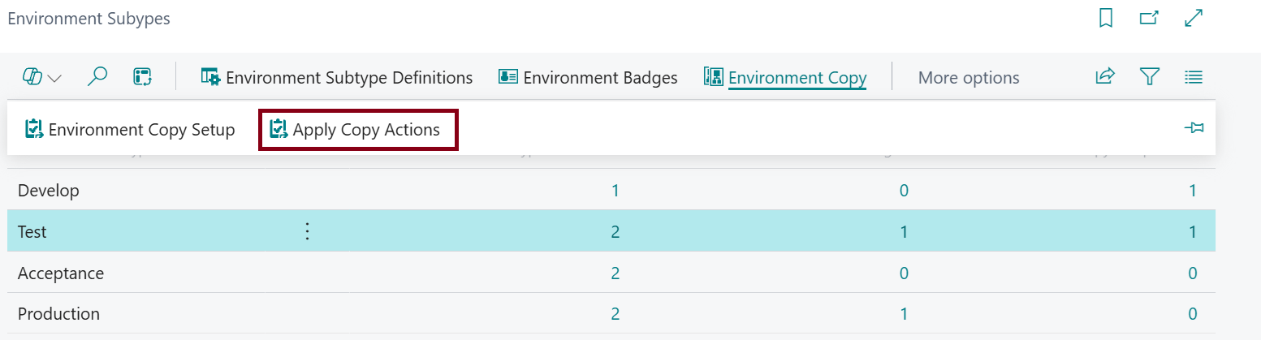Show more options for the Test row

point(307,232)
